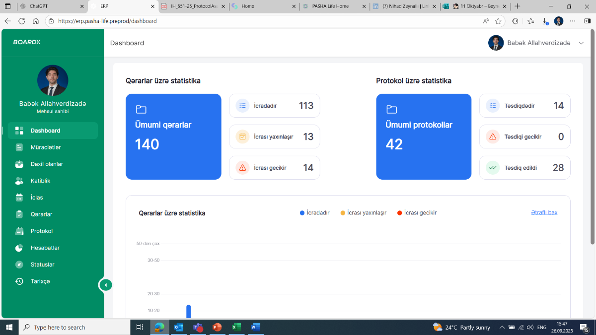Click the Dashboard grid icon in sidebar
This screenshot has width=596, height=335.
tap(19, 131)
